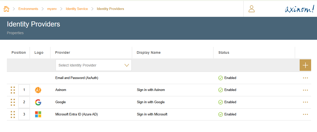
Task: Click the position number box showing 3
Action: (24, 114)
